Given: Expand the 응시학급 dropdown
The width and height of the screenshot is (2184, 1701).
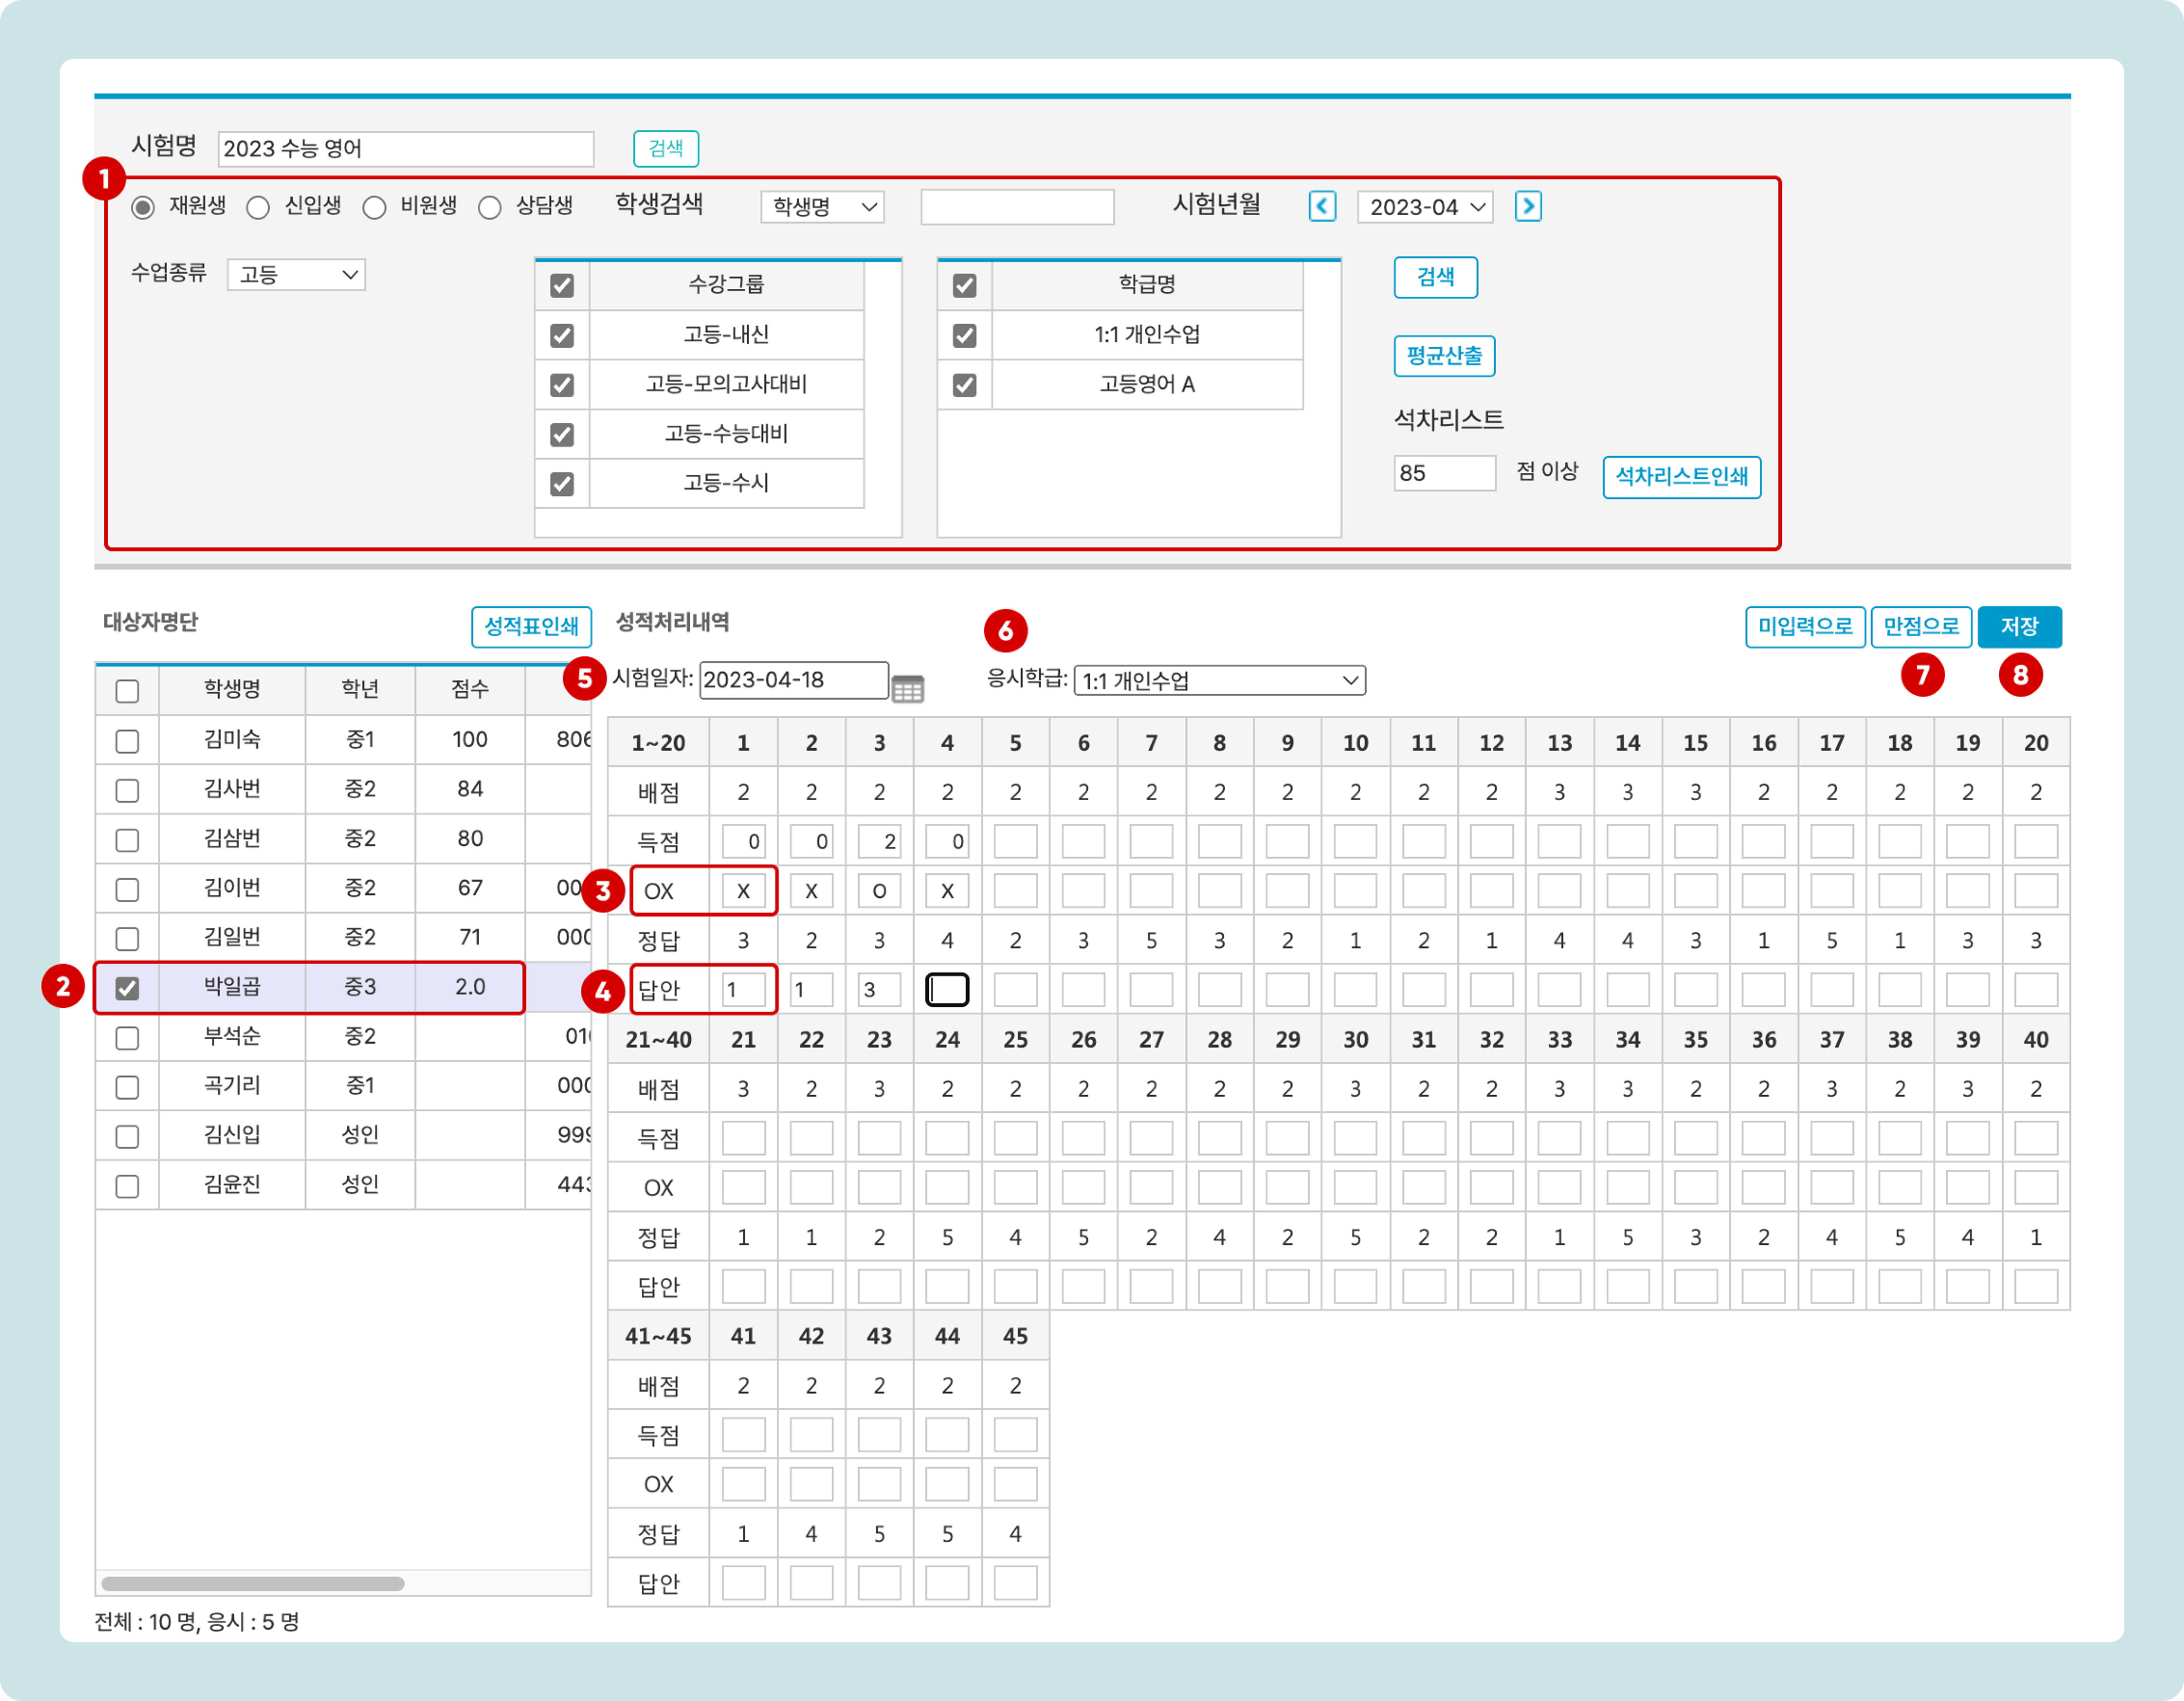Looking at the screenshot, I should point(1219,681).
